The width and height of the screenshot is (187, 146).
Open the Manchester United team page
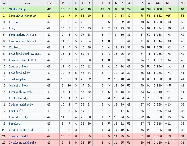click(x=22, y=41)
